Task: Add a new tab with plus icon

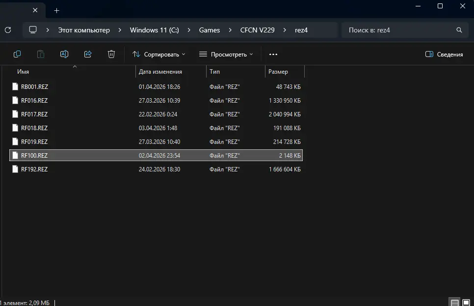Action: (56, 11)
